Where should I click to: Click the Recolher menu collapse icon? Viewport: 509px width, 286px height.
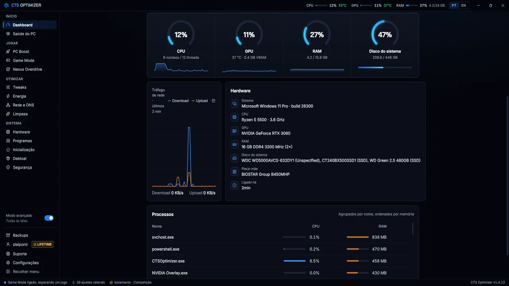click(x=8, y=272)
